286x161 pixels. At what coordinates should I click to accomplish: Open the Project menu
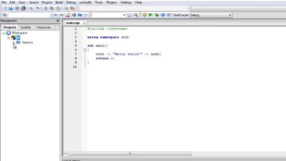47,2
